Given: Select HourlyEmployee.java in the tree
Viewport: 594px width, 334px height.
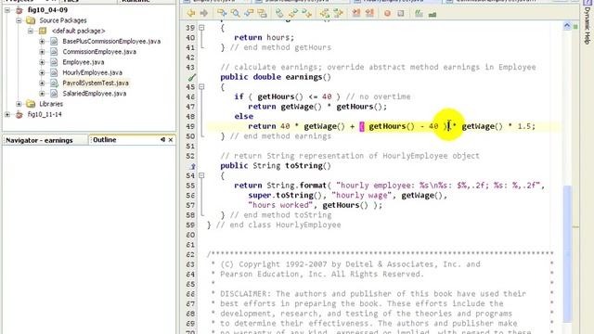Looking at the screenshot, I should [93, 72].
